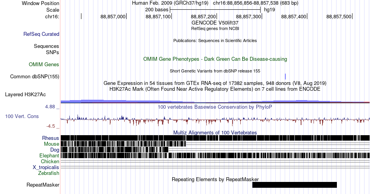Click the blue dbSNP variant tick mark
Screen dimensions: 370x194
click(x=285, y=76)
